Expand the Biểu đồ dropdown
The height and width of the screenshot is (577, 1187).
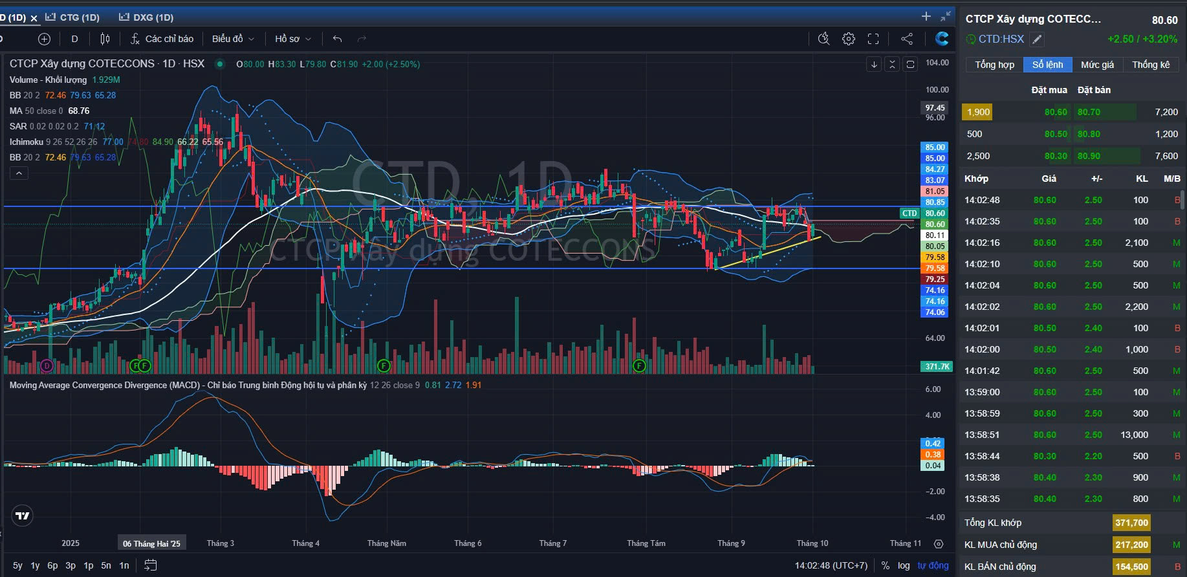[x=233, y=39]
